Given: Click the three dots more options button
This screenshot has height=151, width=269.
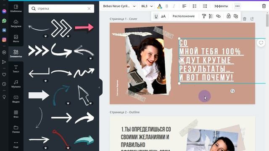Looking at the screenshot, I should 237,6.
